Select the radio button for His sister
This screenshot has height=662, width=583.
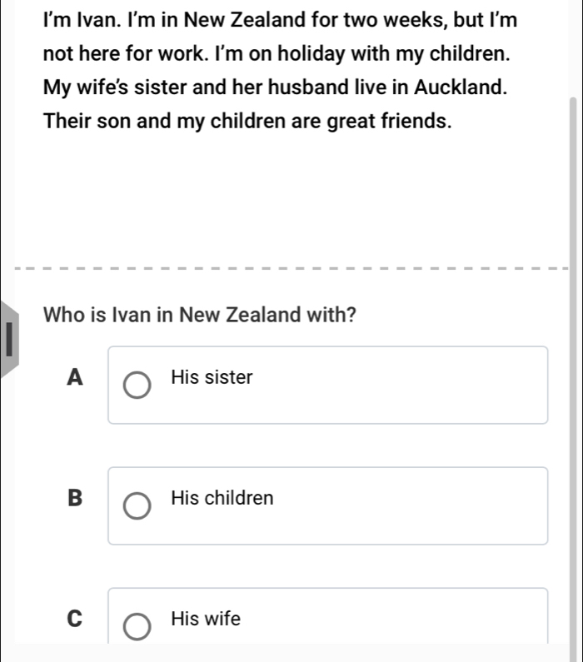pos(138,386)
